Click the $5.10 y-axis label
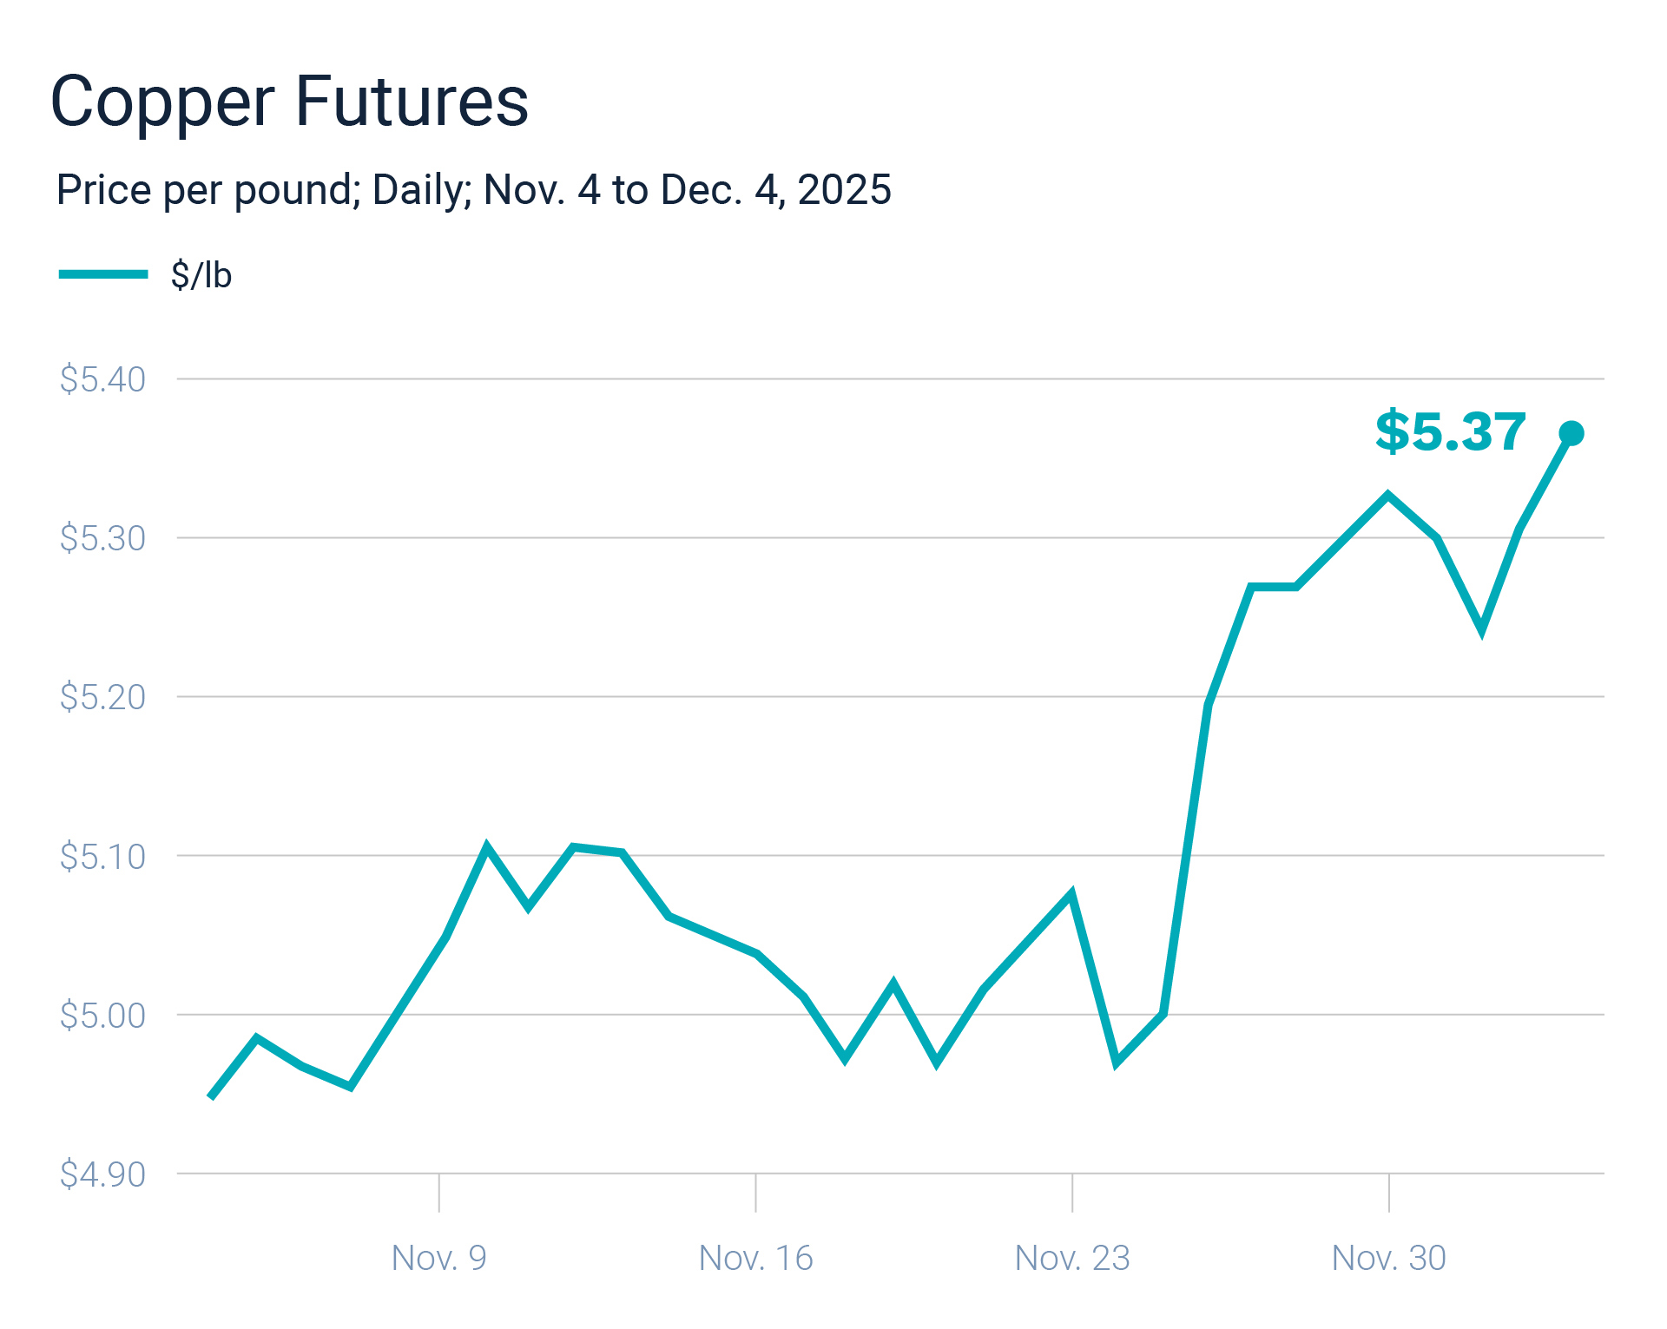Viewport: 1667px width, 1329px height. 102,856
